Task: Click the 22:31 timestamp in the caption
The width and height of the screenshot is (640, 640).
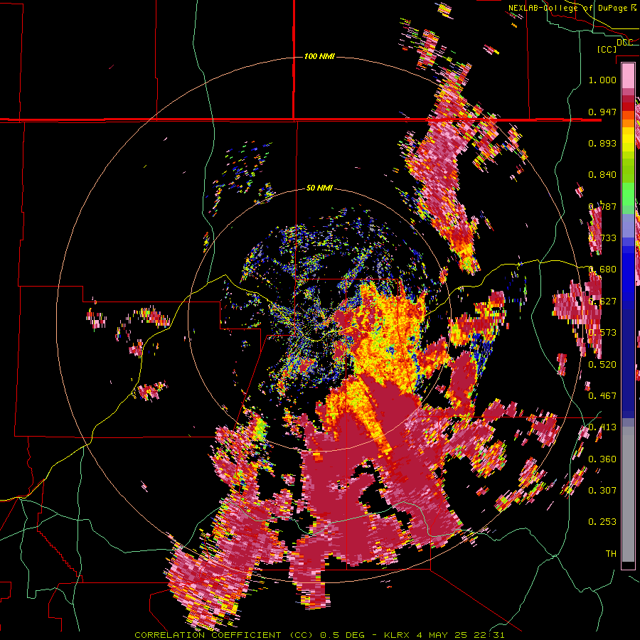Action: click(489, 635)
